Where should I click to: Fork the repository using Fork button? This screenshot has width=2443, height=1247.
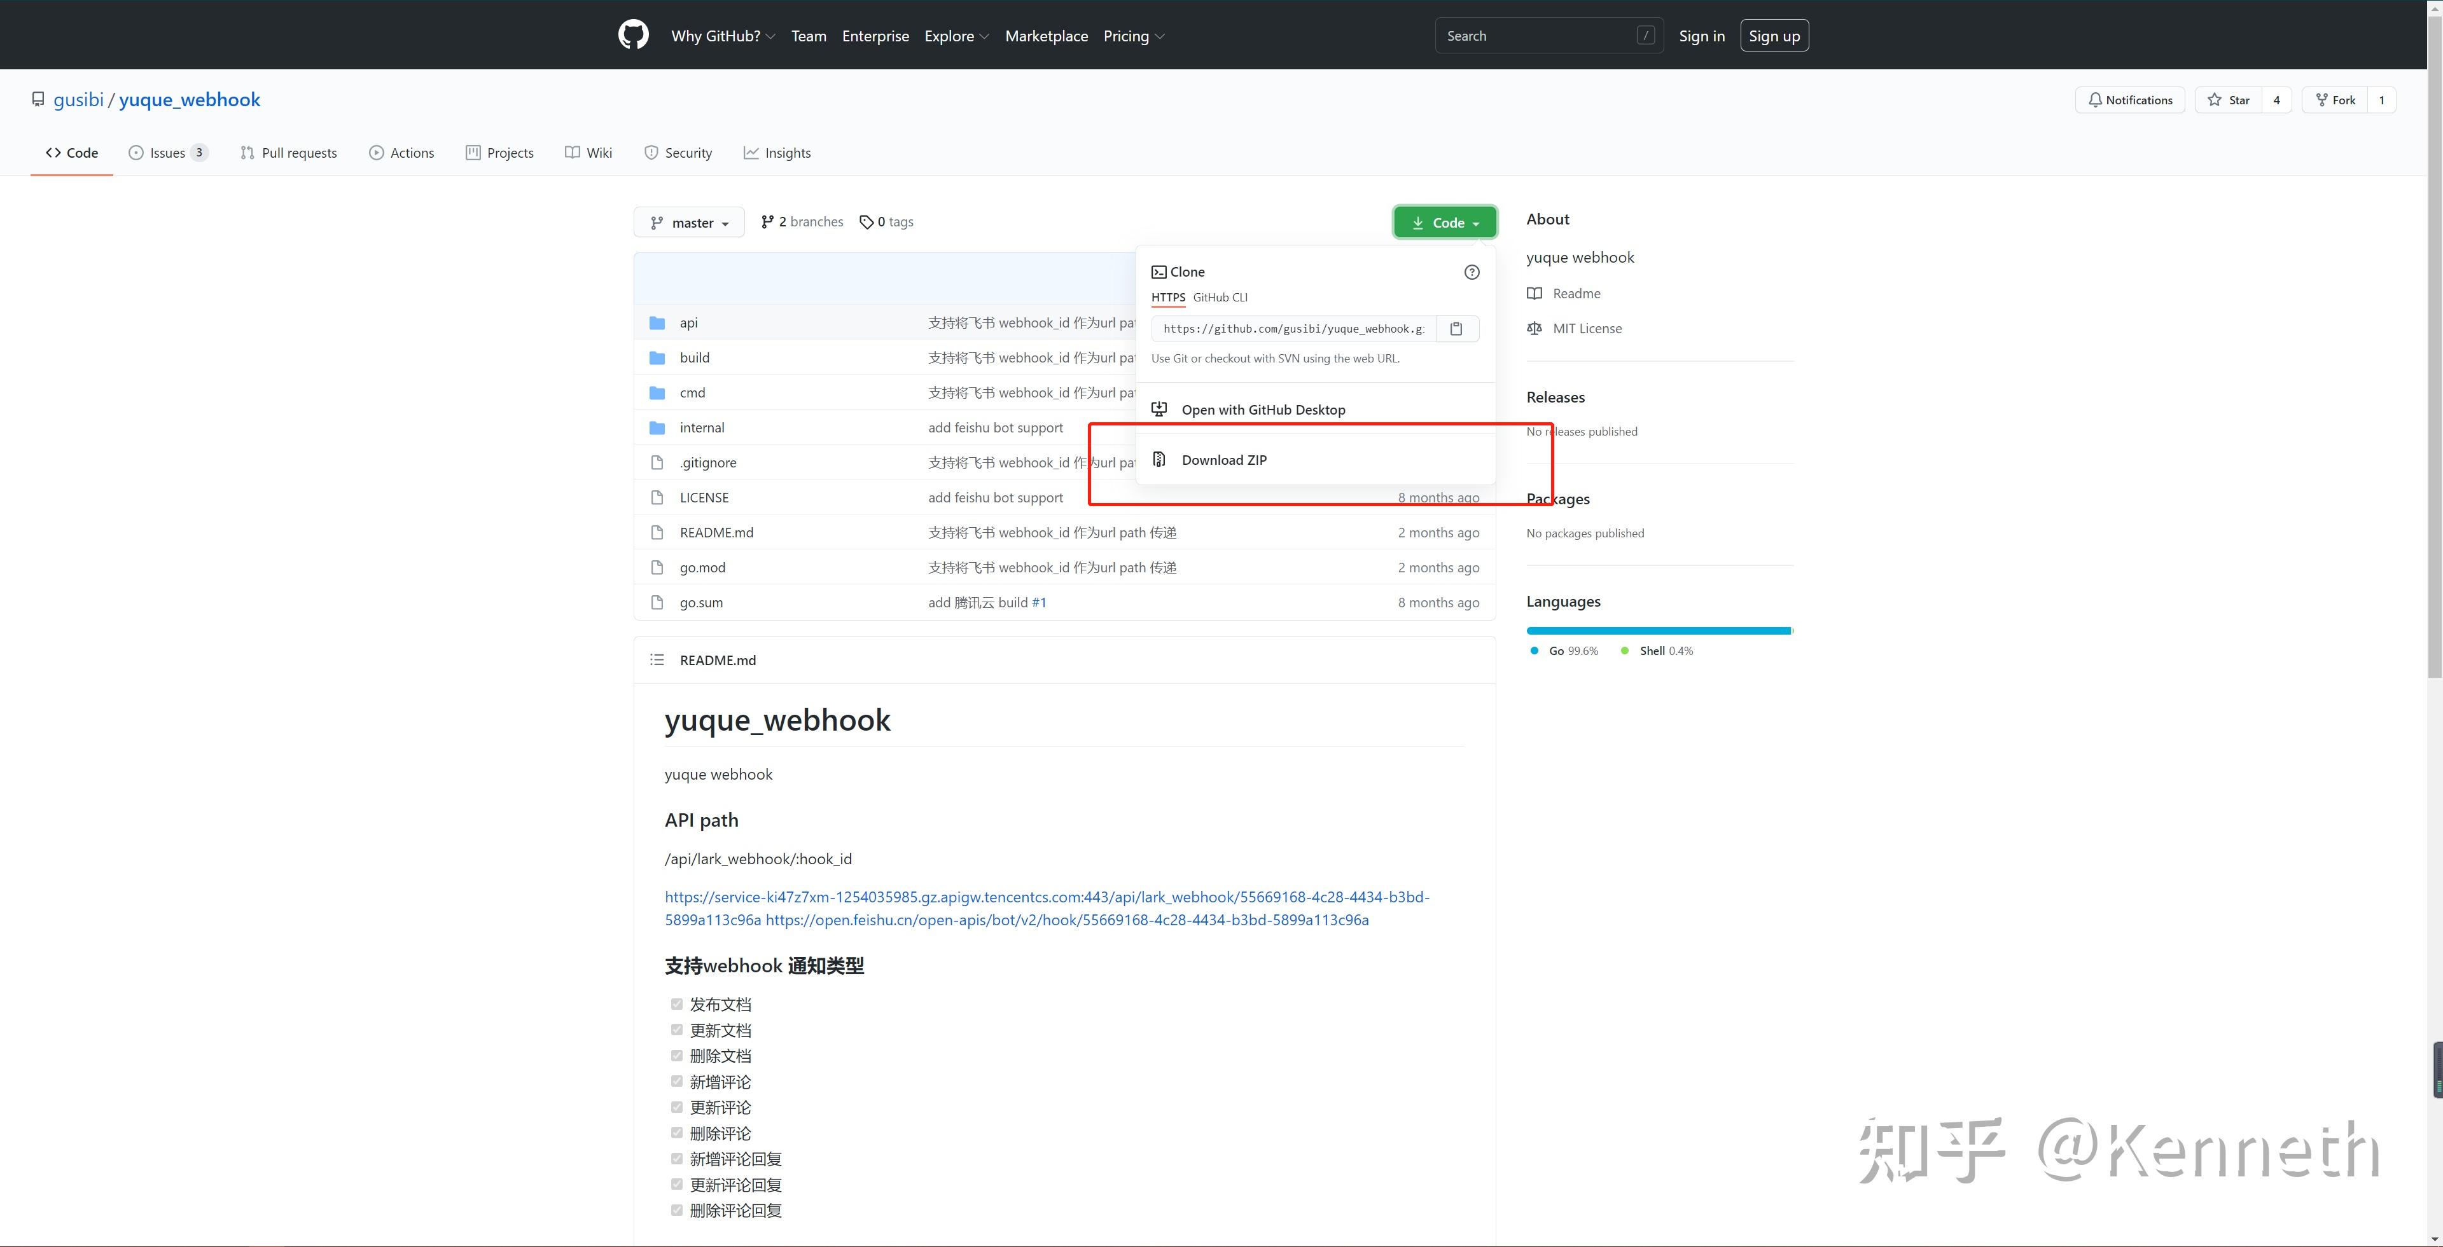point(2335,100)
